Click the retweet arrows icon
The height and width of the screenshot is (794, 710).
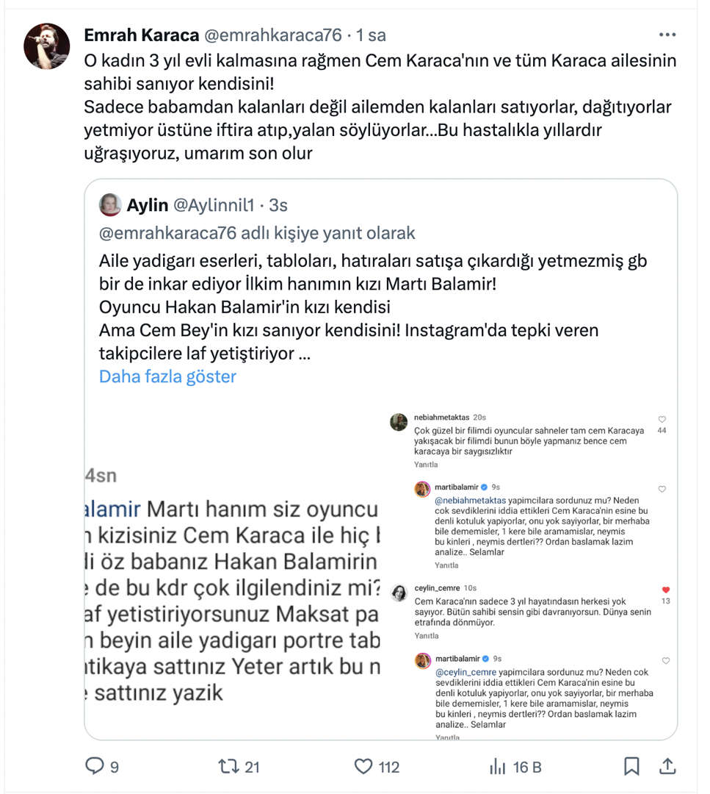point(228,767)
